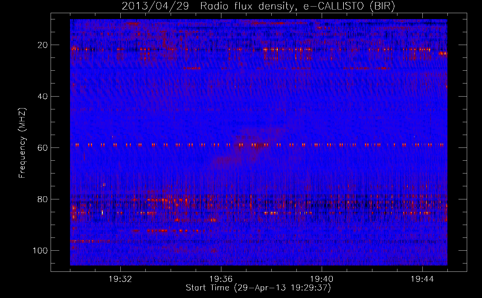Select the 100 frequency tick label

41,251
